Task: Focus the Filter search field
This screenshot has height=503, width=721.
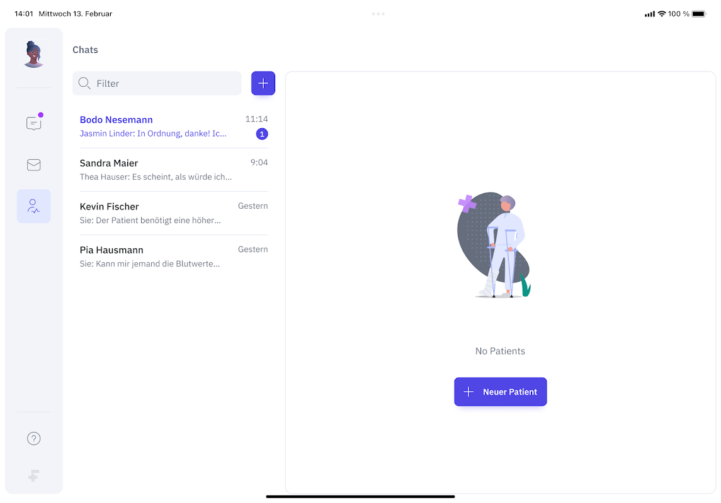Action: 157,83
